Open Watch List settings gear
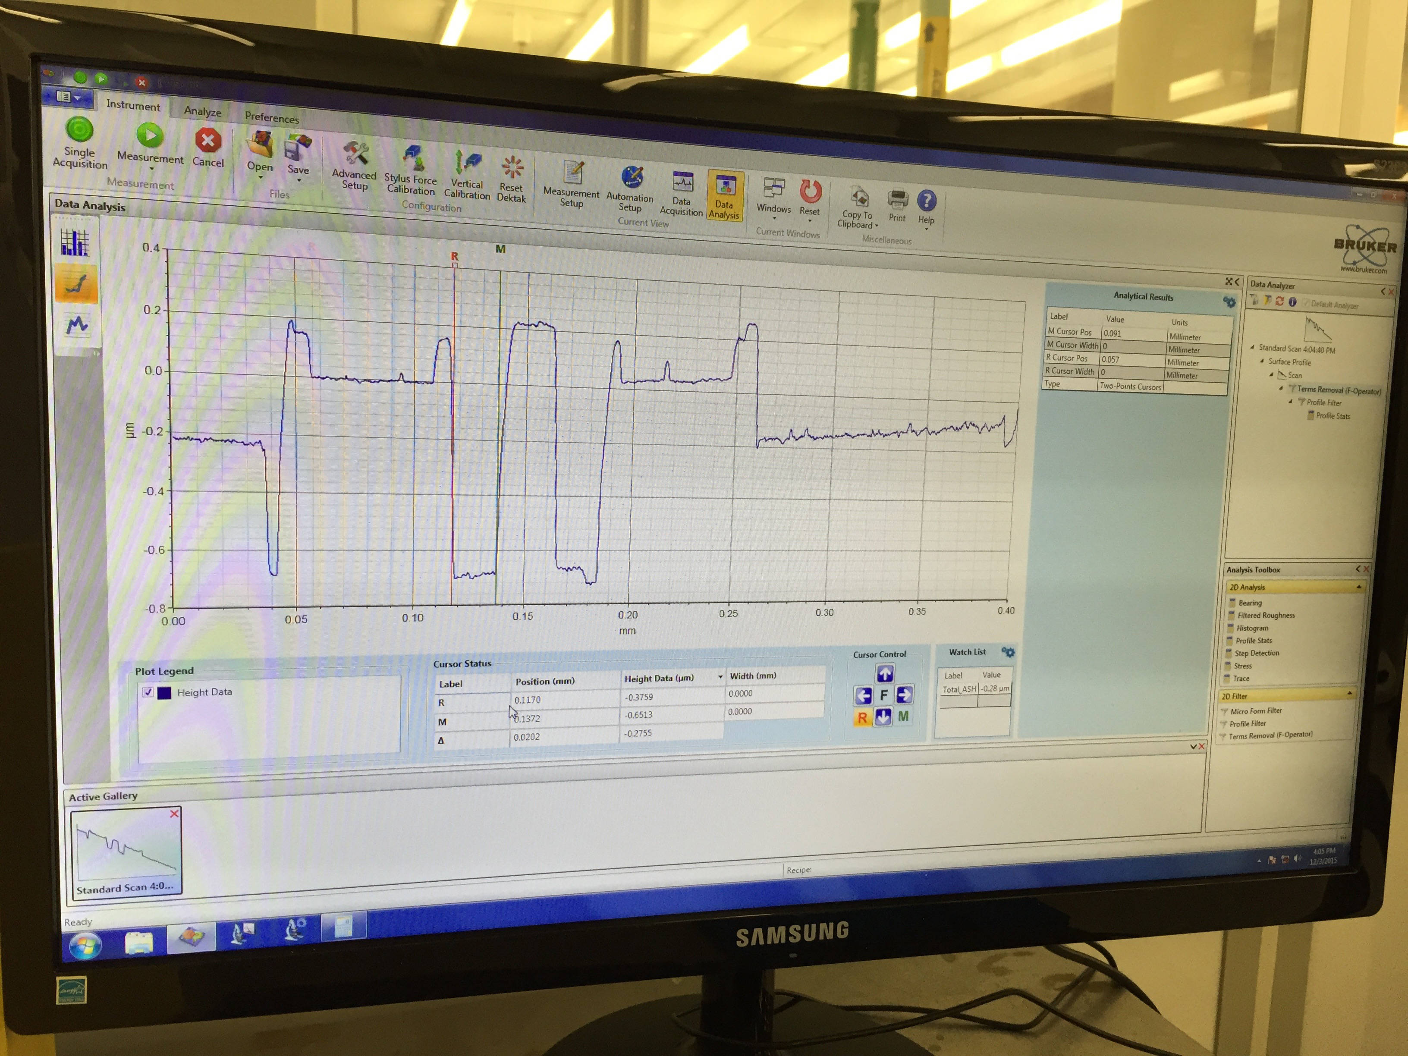The height and width of the screenshot is (1056, 1408). [x=1008, y=652]
